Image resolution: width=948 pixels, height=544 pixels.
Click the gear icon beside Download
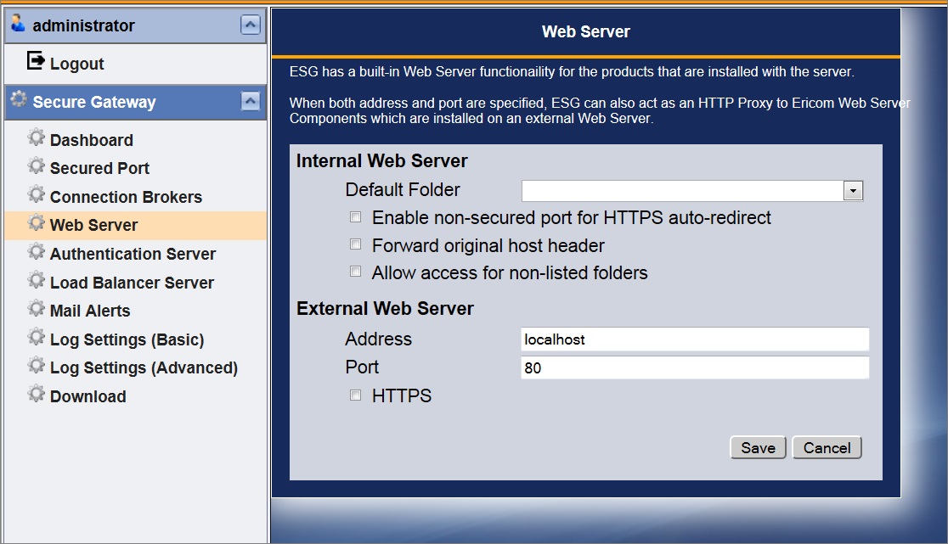(x=36, y=394)
